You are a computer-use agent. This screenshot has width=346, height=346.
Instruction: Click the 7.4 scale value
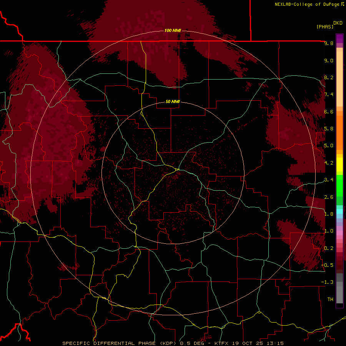[x=329, y=95]
